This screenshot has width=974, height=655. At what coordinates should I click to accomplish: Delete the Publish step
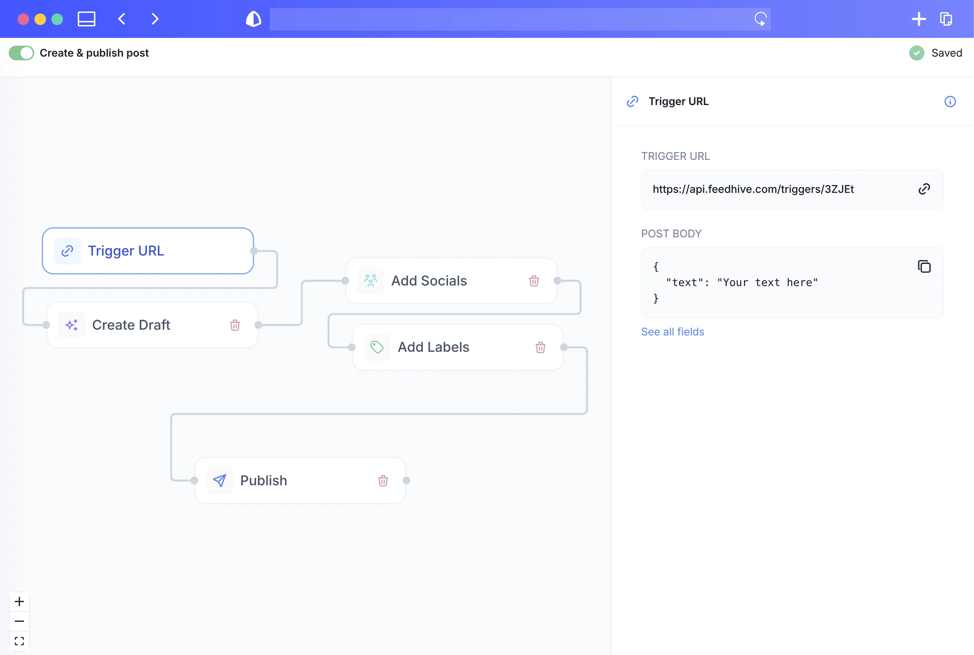[383, 480]
